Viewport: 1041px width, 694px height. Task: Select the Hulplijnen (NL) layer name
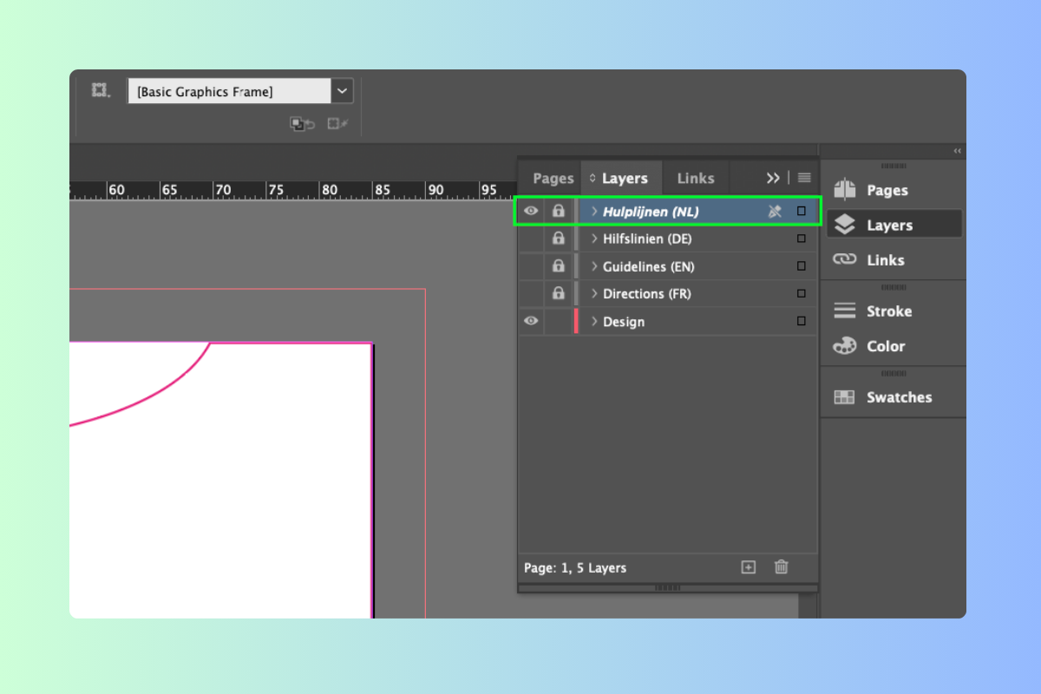pos(651,212)
